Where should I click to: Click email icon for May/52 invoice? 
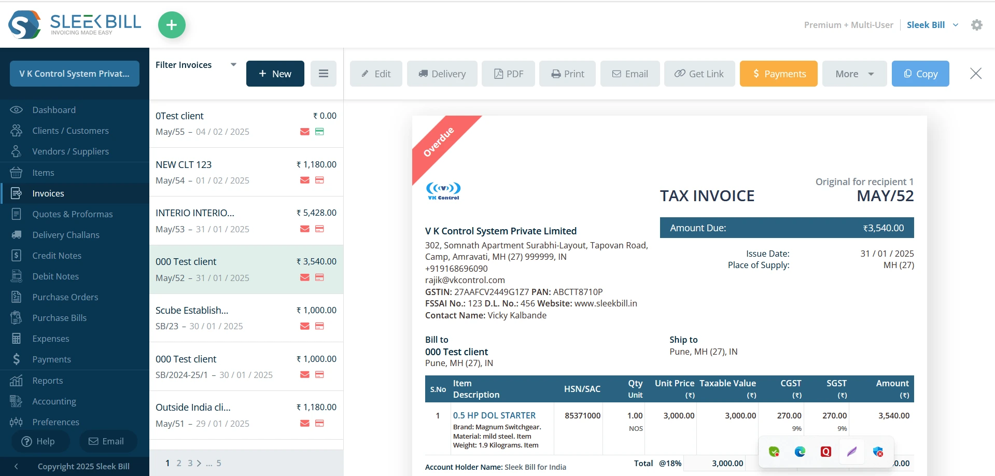pos(305,278)
